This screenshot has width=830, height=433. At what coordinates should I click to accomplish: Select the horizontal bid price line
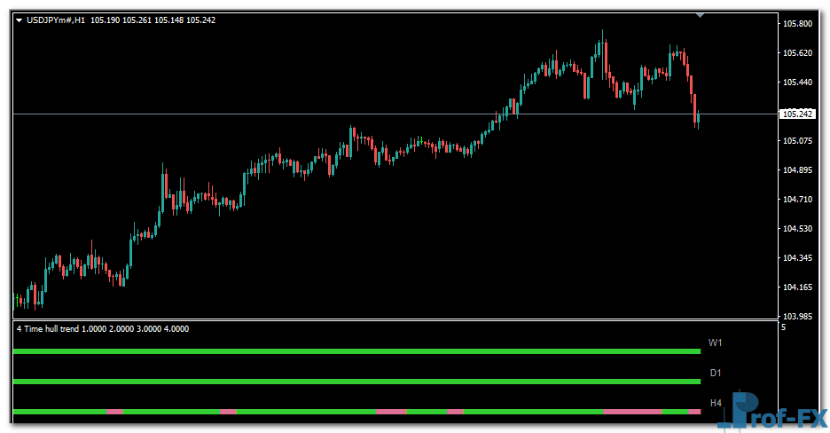pyautogui.click(x=266, y=114)
